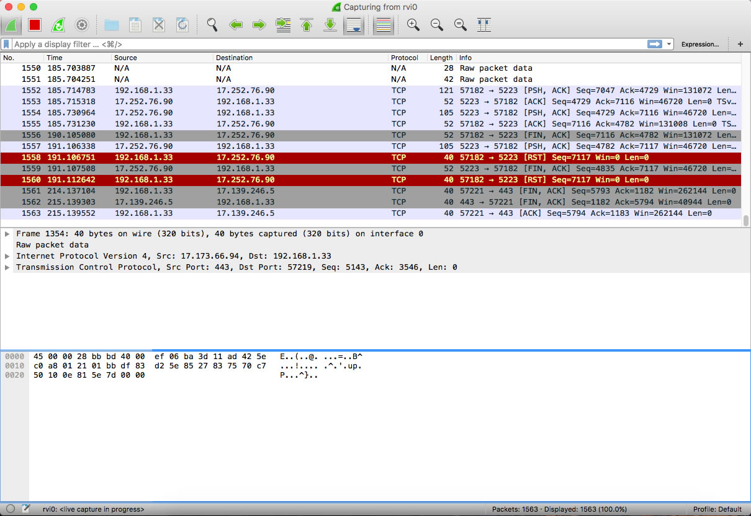Toggle auto-scroll during live capture
Screen dimensions: 751x516
(x=354, y=25)
